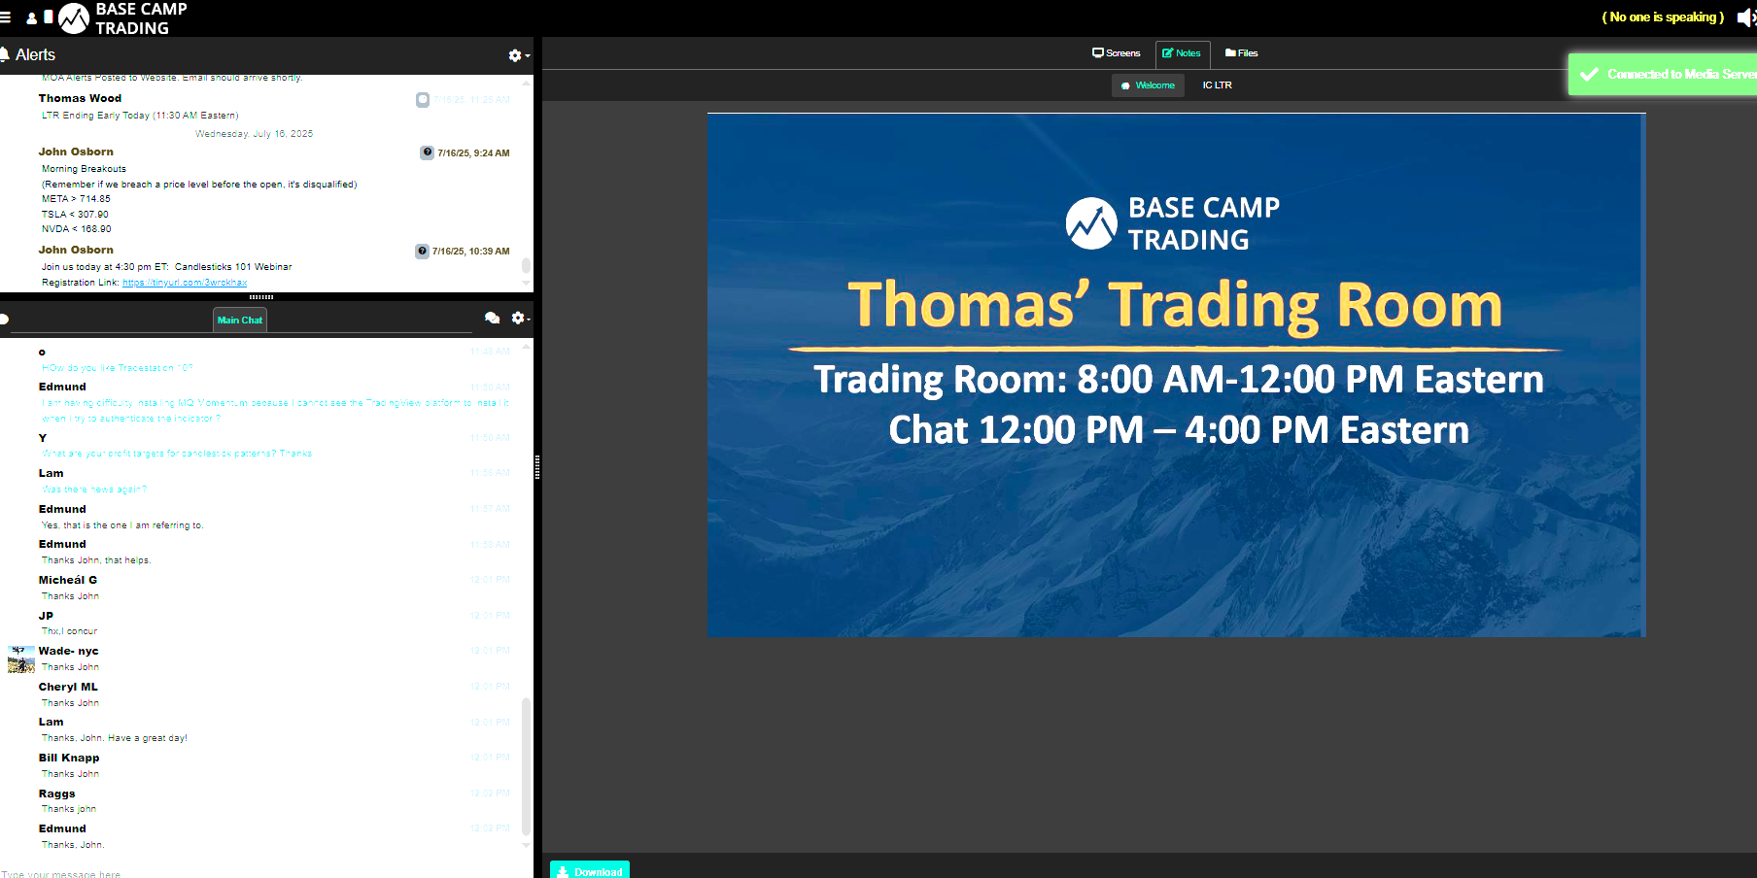
Task: Click the 'Cheryl ML' chat name
Action: tap(68, 687)
